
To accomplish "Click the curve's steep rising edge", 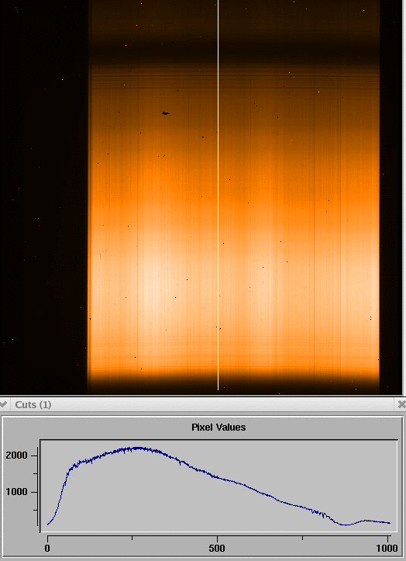I will click(x=61, y=492).
